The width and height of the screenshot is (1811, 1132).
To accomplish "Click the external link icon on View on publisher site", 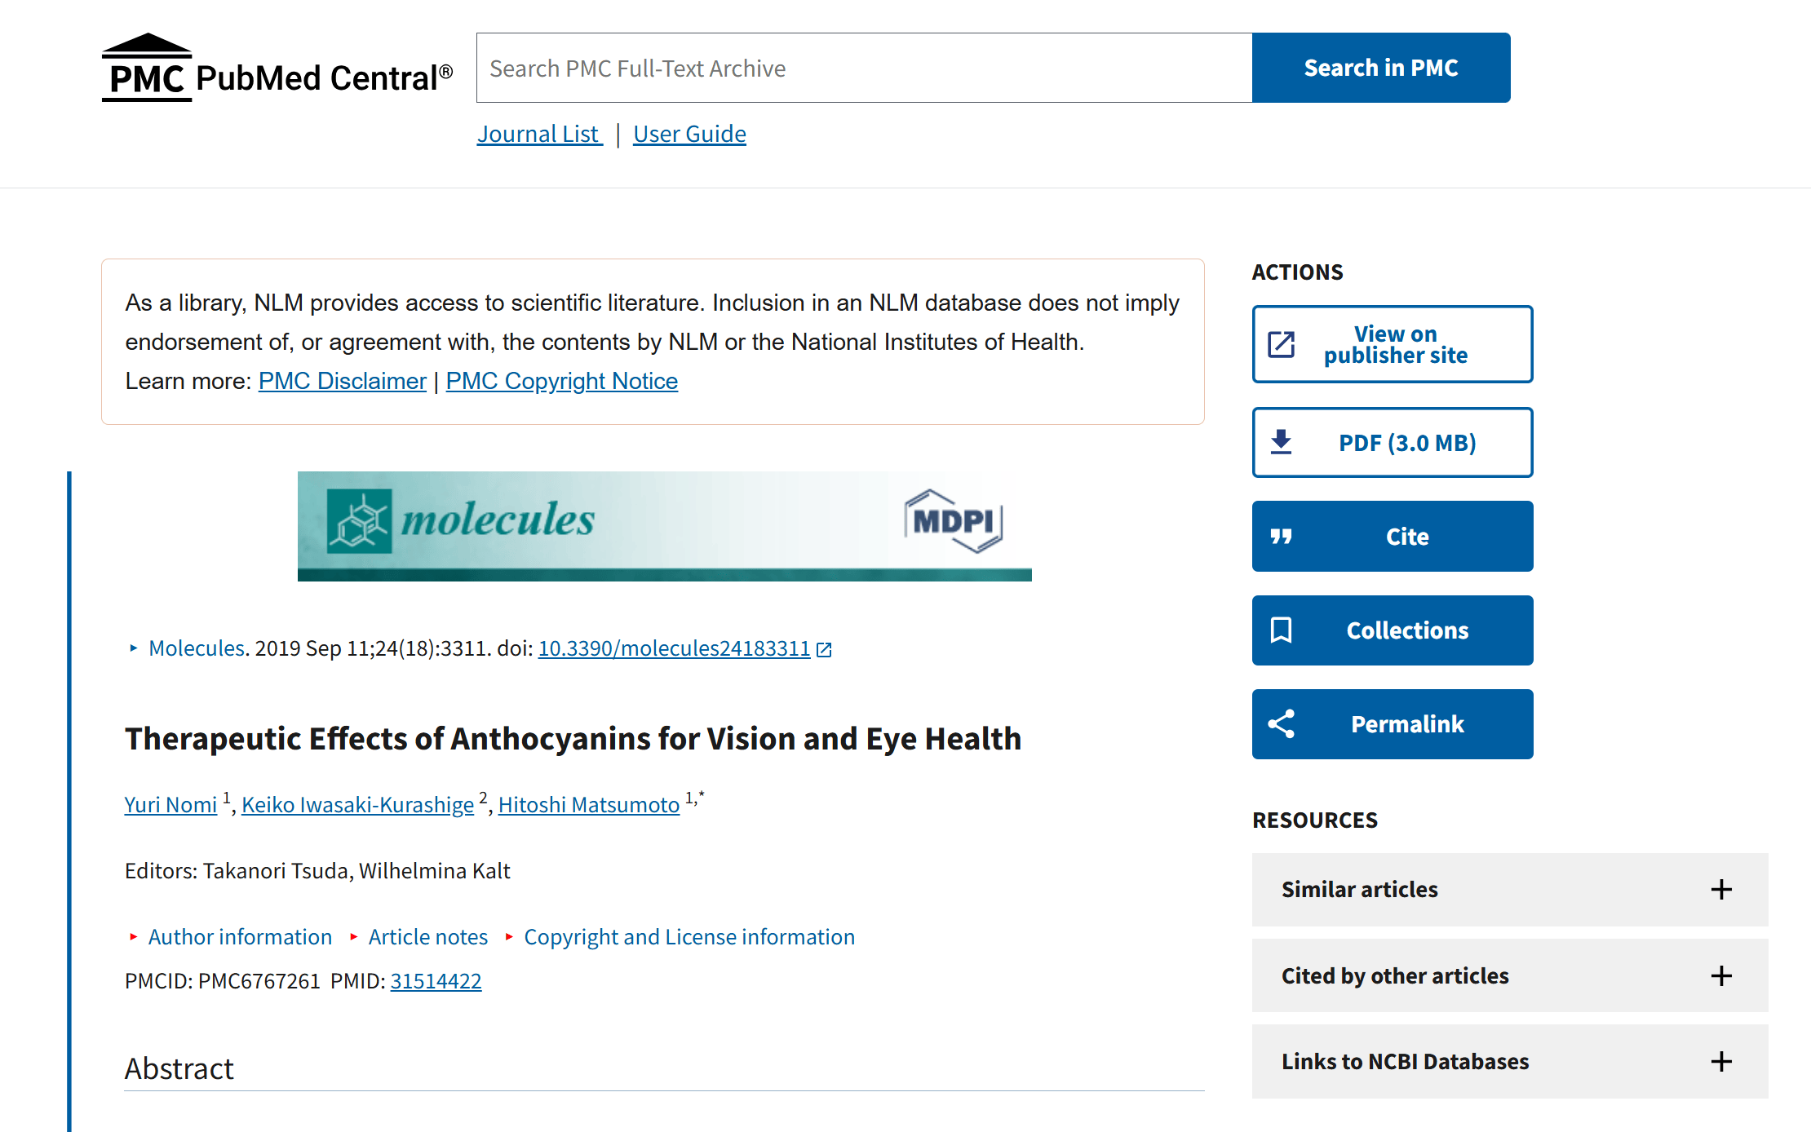I will click(x=1281, y=344).
